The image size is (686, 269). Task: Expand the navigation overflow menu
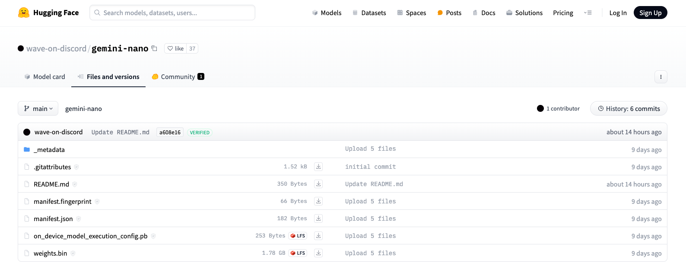coord(588,13)
